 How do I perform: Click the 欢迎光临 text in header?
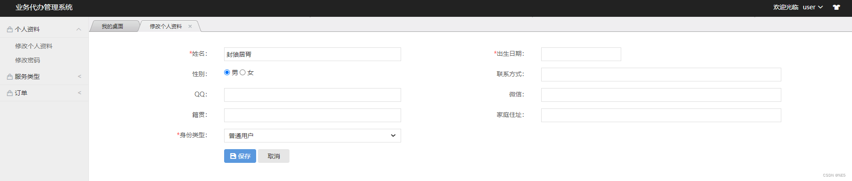click(x=786, y=7)
